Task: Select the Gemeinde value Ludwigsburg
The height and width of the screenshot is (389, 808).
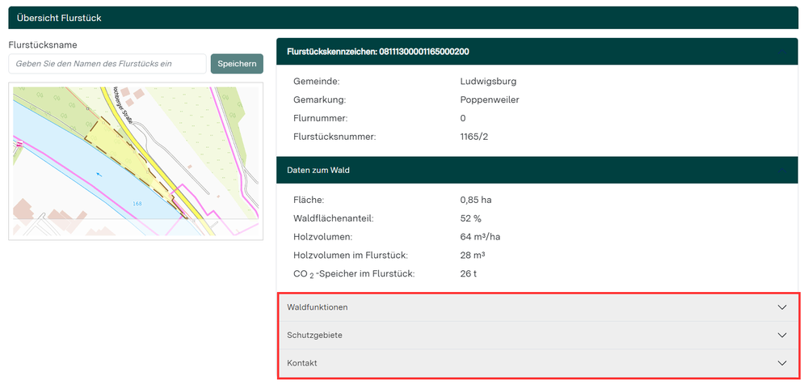Action: pos(488,82)
